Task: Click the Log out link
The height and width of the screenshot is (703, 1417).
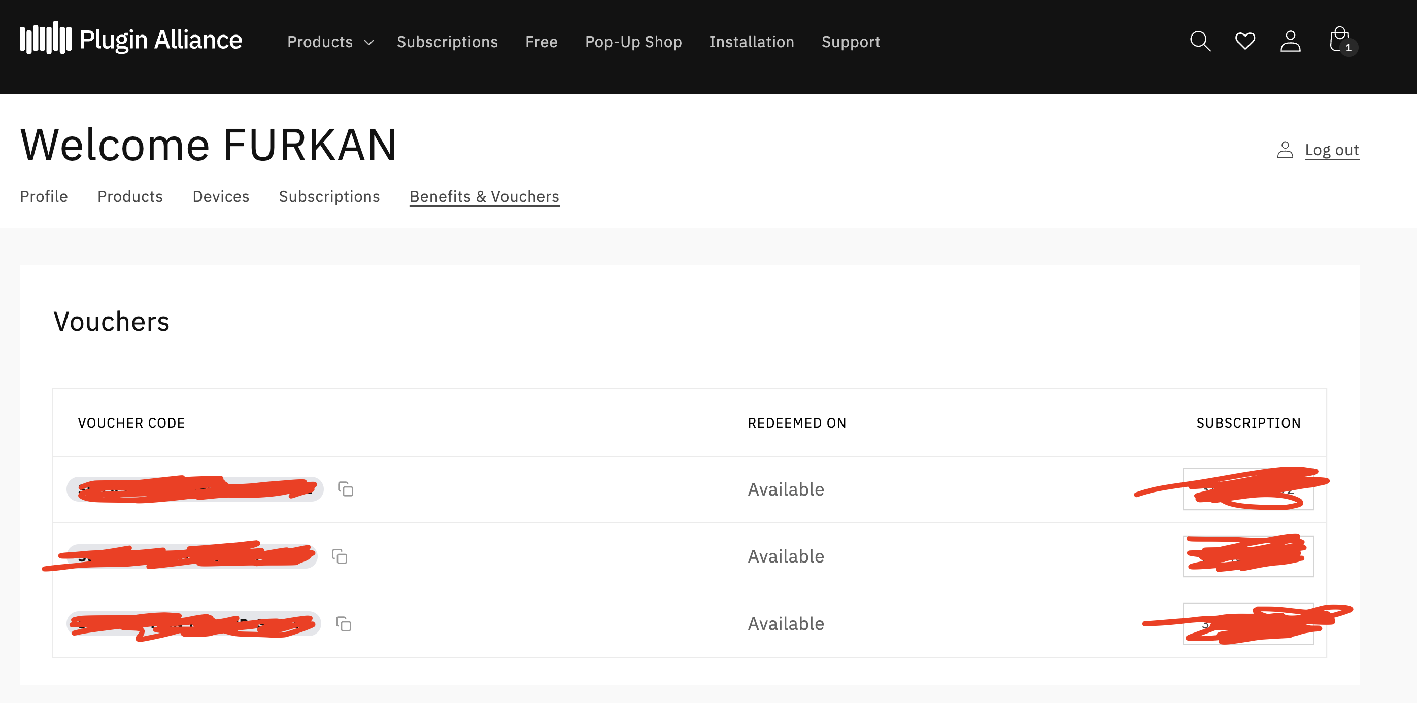Action: click(x=1332, y=150)
